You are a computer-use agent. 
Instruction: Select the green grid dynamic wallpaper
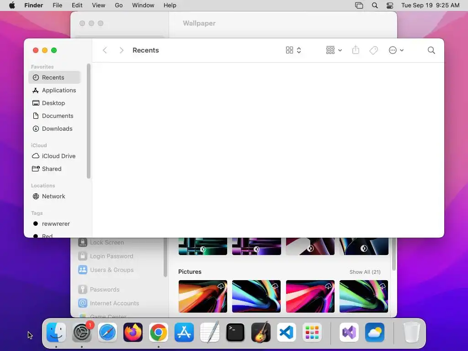point(203,246)
